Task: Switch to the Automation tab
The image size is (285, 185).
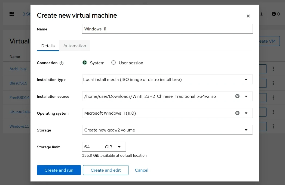Action: 75,46
